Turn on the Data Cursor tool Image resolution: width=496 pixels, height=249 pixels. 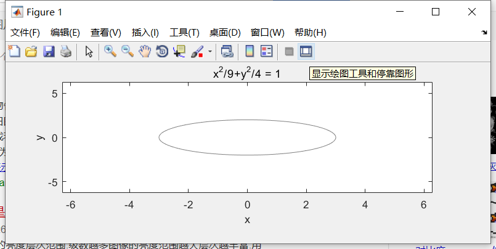(x=179, y=51)
